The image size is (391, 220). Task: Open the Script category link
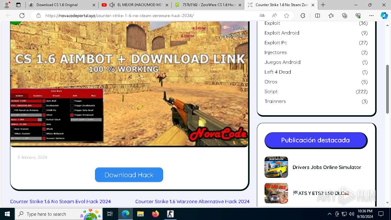pos(271,91)
